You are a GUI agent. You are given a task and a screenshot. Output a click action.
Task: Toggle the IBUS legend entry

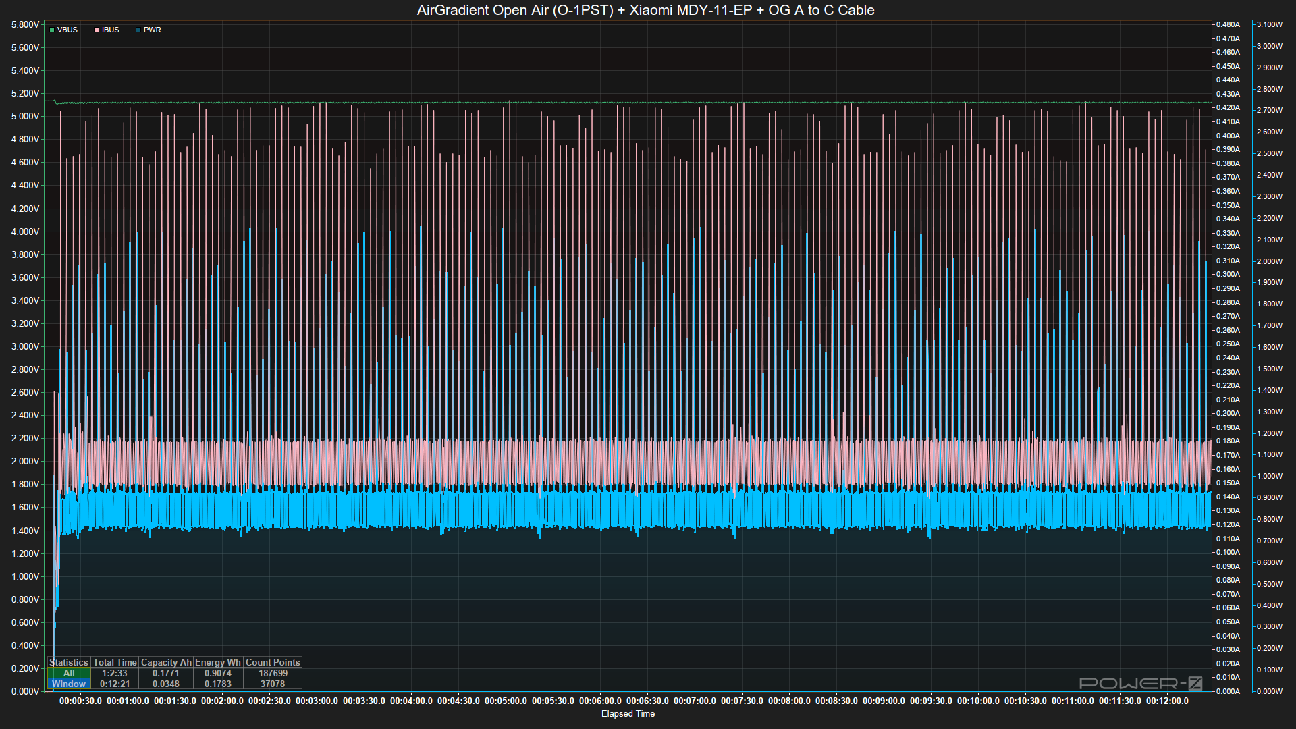pyautogui.click(x=107, y=30)
